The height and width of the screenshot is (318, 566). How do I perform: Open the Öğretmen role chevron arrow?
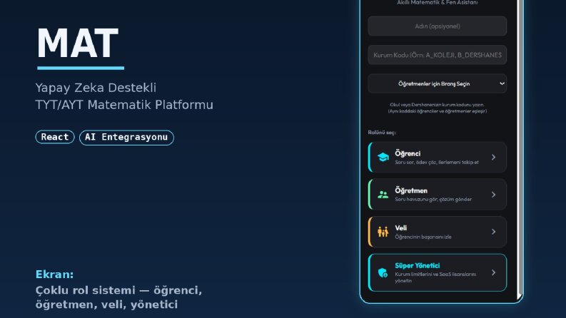[x=493, y=195]
